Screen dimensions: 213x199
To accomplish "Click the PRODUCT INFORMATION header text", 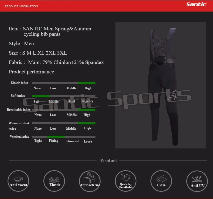I will click(21, 6).
